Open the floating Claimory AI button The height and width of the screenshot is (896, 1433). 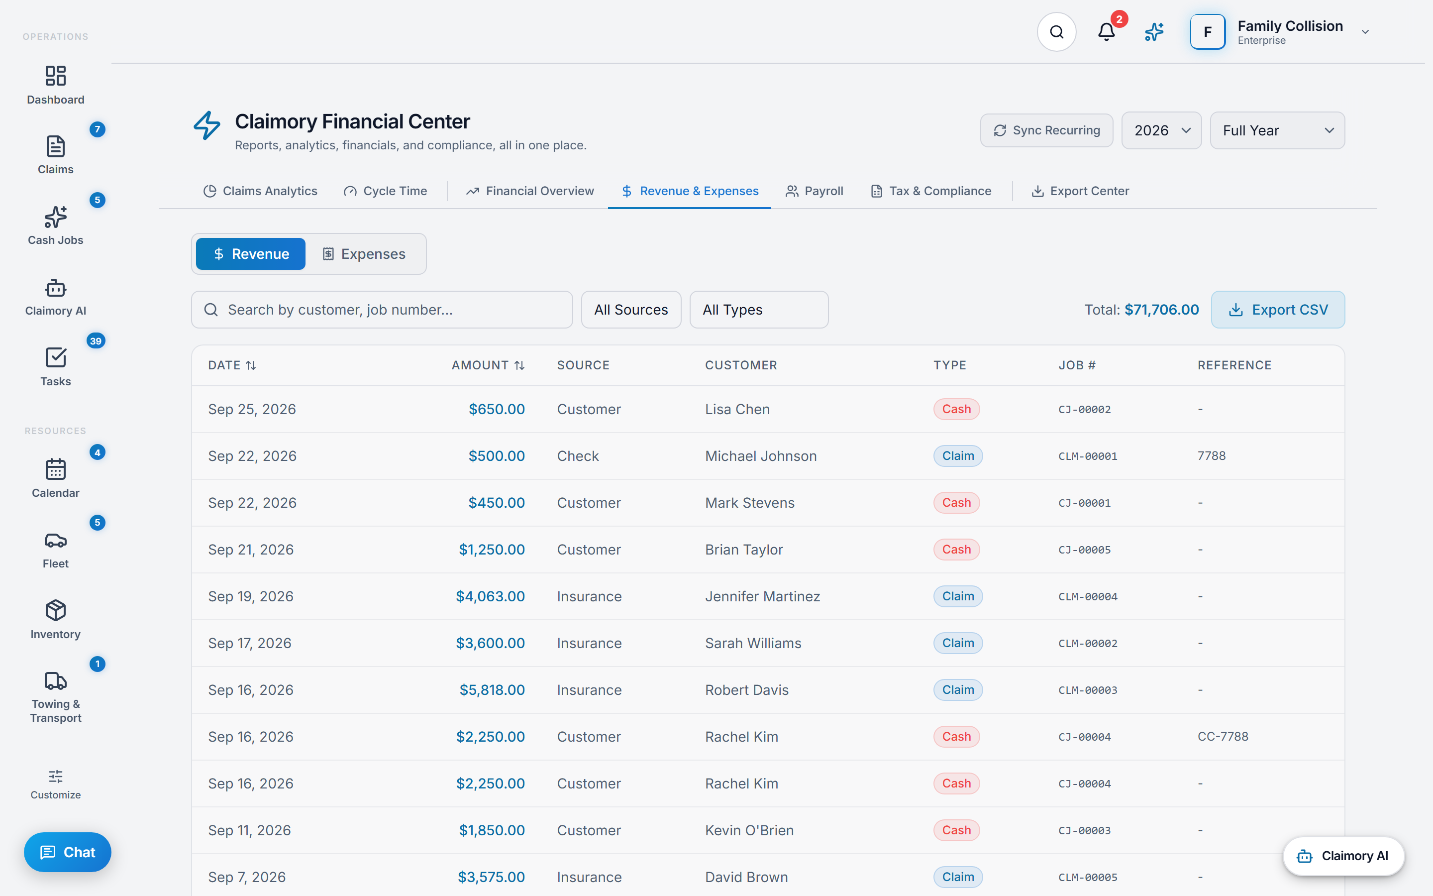click(x=1343, y=856)
